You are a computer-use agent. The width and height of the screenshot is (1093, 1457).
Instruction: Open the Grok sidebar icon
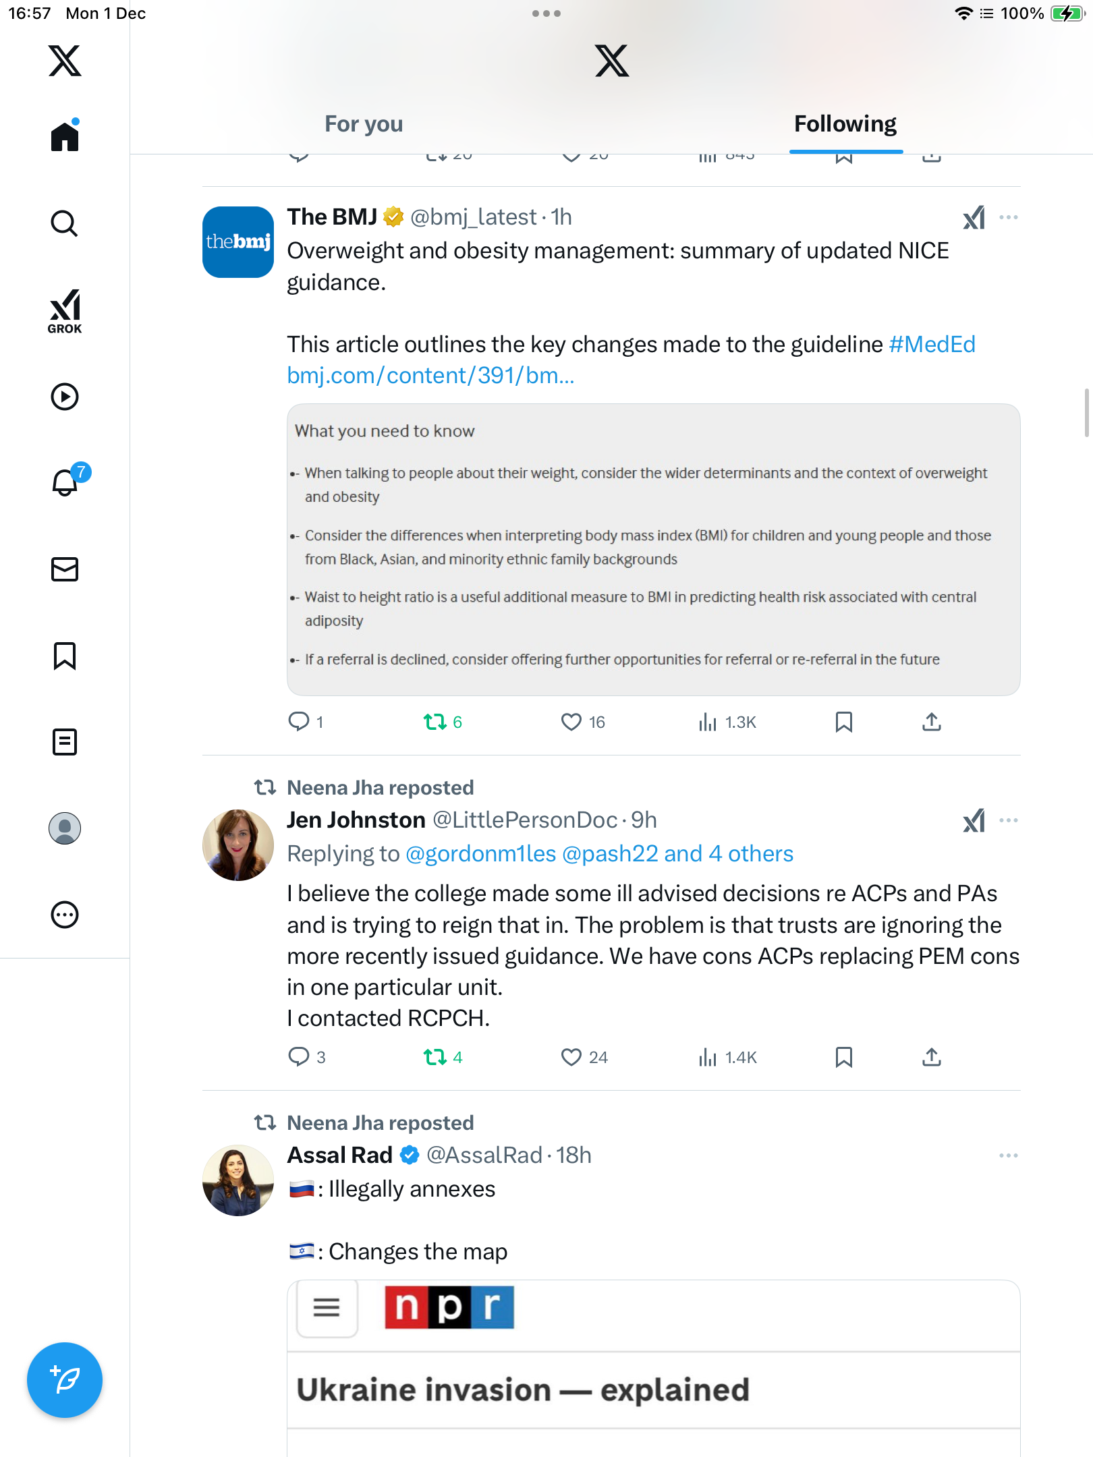coord(65,312)
